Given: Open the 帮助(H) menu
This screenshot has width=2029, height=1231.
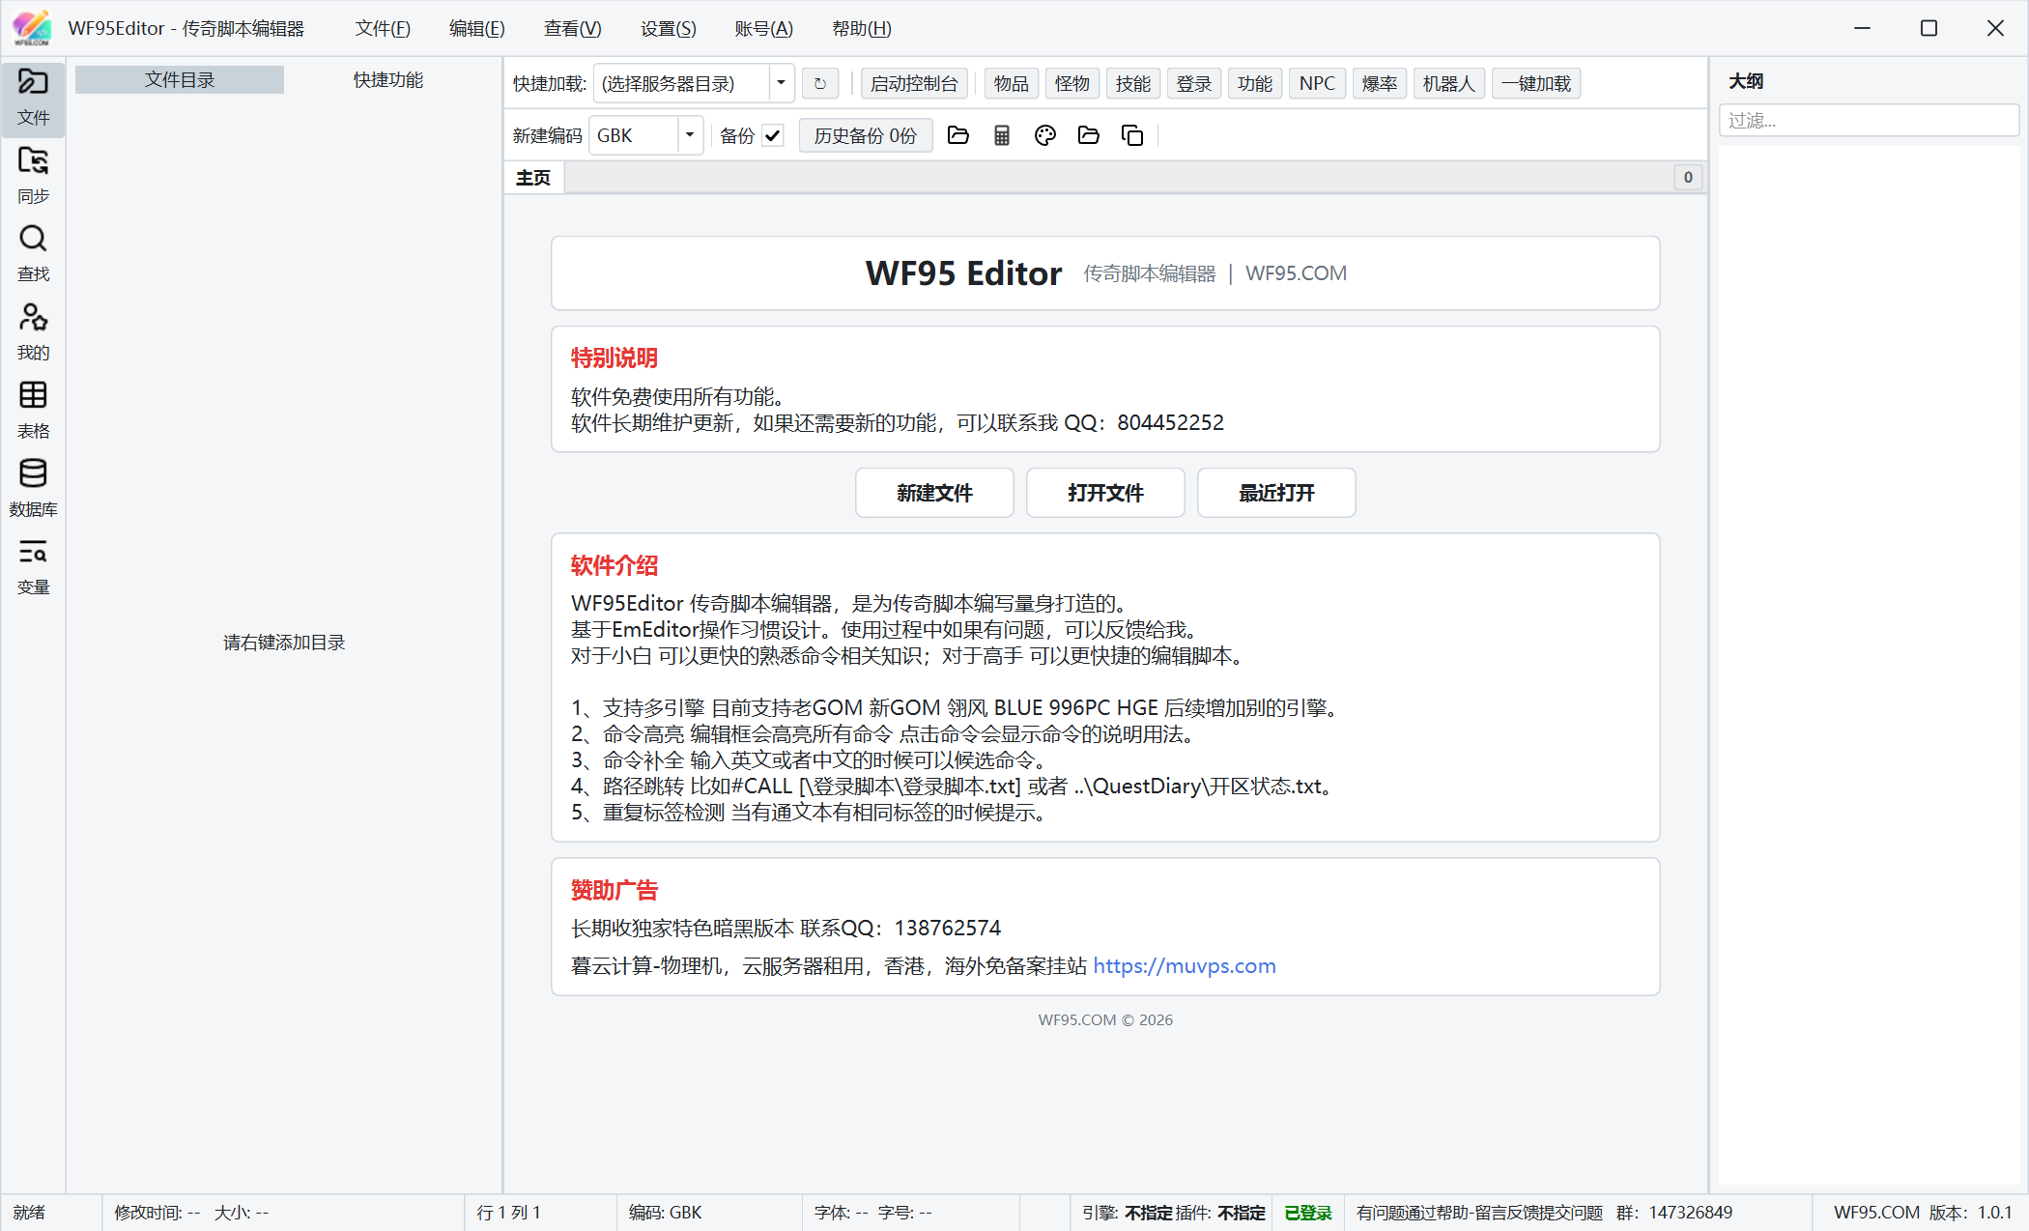Looking at the screenshot, I should pyautogui.click(x=862, y=29).
